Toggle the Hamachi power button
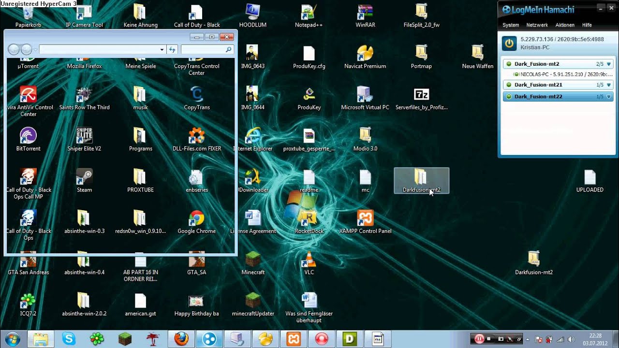Viewport: 619px width, 348px height. 509,43
